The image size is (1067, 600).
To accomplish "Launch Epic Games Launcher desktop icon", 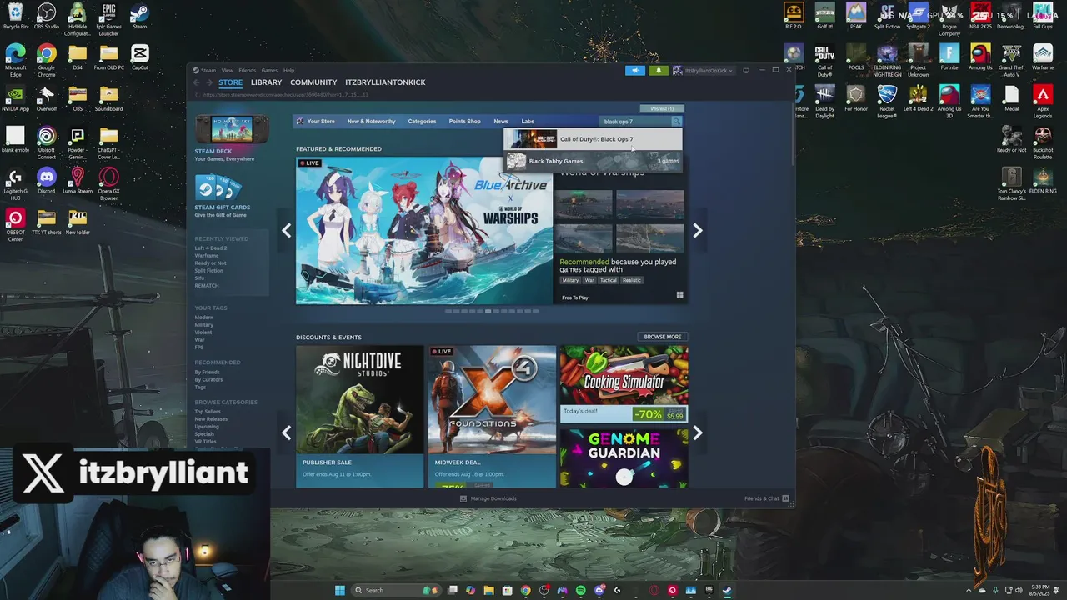I will (108, 19).
